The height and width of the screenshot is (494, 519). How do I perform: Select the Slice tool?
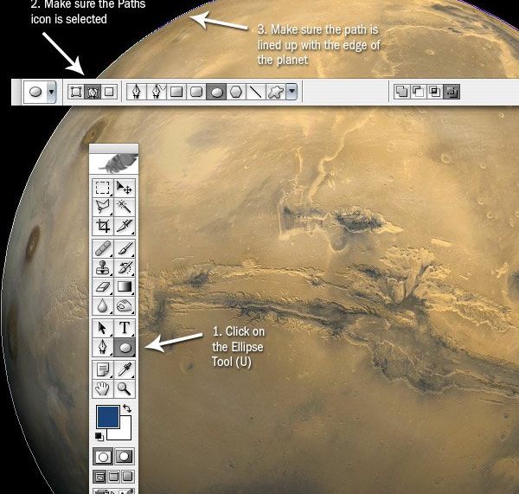click(x=125, y=226)
